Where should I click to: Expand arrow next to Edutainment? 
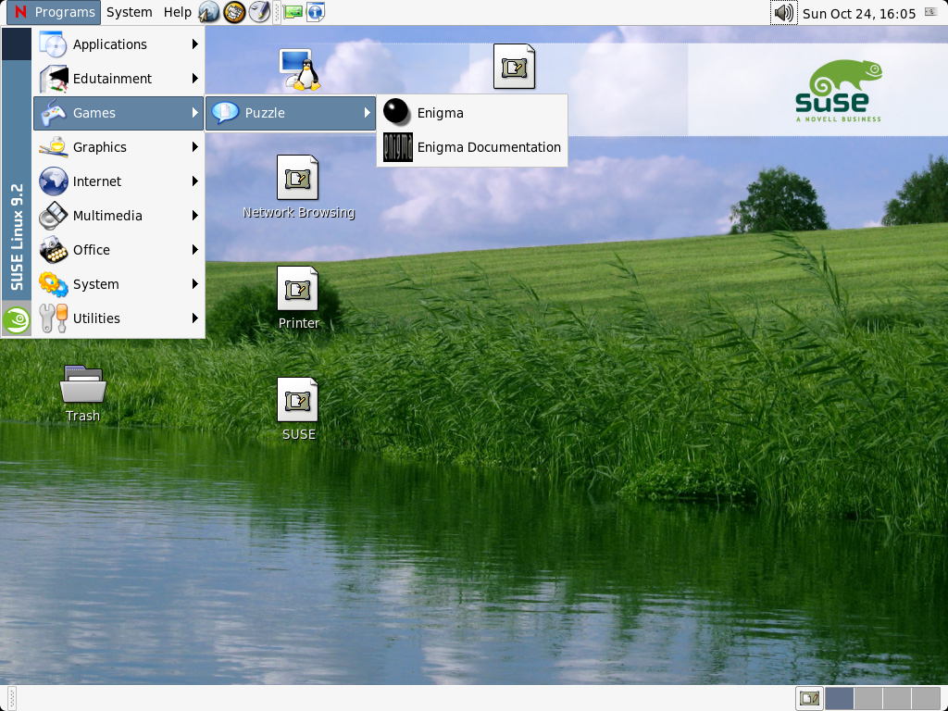pos(194,79)
